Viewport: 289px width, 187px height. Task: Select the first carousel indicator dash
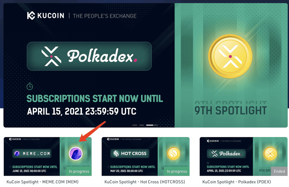(135, 125)
